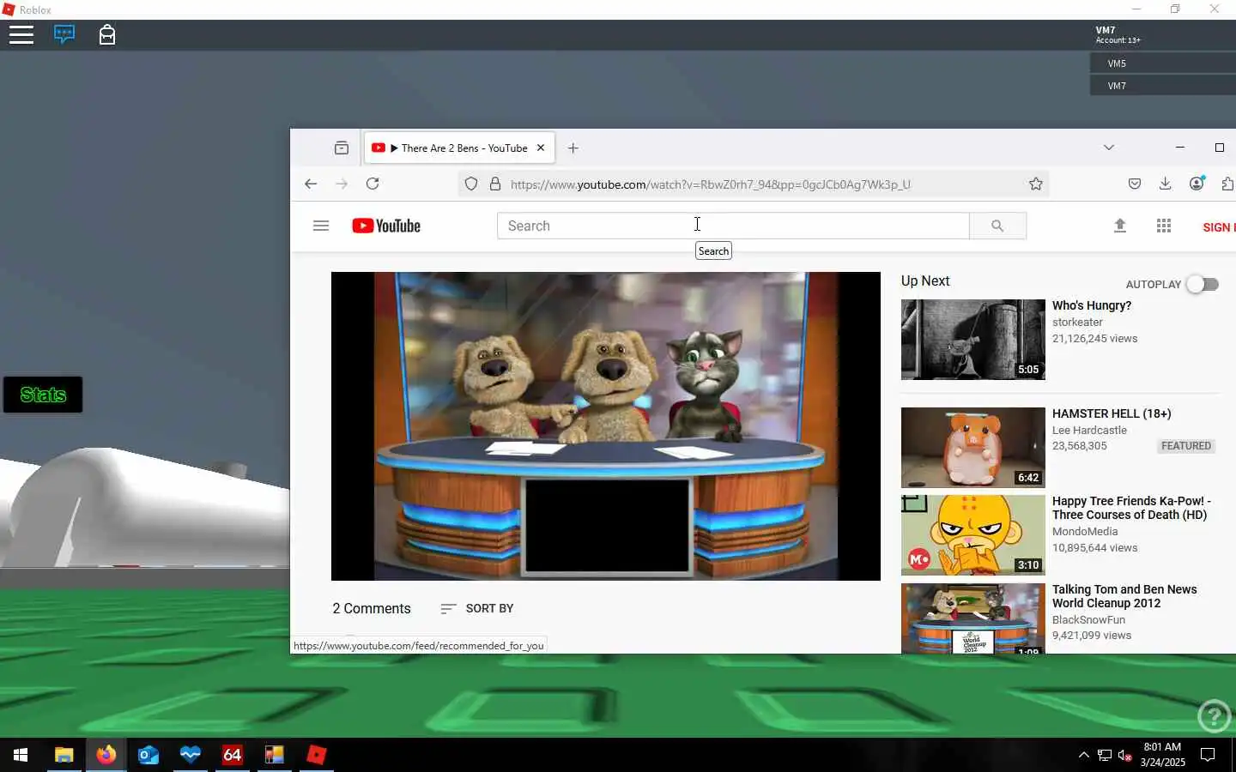Viewport: 1236px width, 772px height.
Task: Click the site security padlock icon
Action: [494, 184]
